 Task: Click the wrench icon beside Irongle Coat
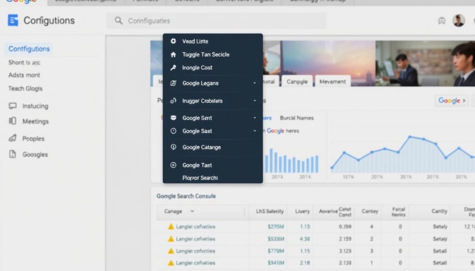173,68
